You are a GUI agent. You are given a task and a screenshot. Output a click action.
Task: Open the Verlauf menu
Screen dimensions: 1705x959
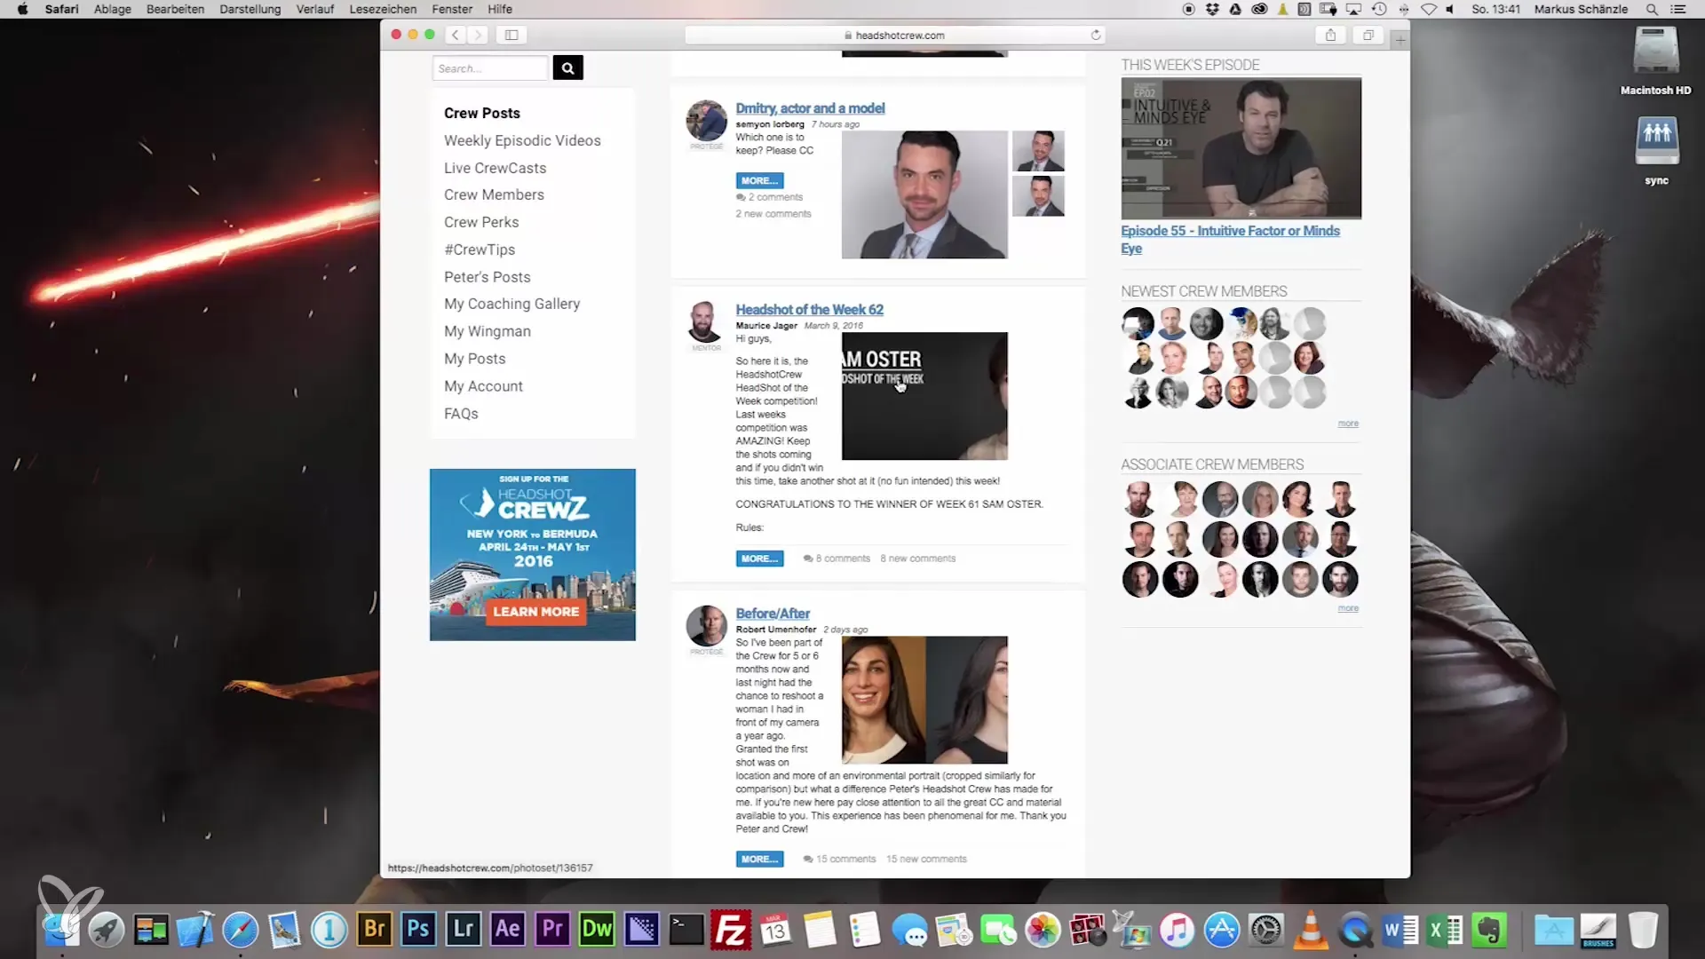pos(315,9)
